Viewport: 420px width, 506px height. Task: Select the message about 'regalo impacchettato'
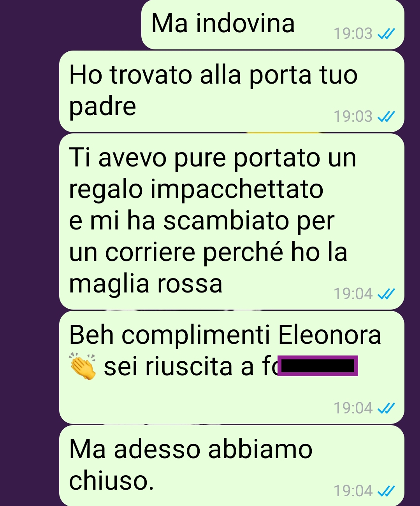click(x=232, y=222)
